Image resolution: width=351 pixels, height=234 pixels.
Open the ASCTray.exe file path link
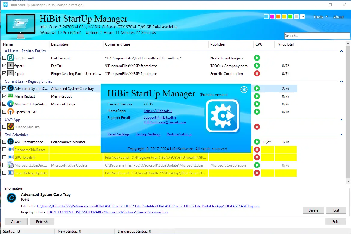pyautogui.click(x=148, y=206)
